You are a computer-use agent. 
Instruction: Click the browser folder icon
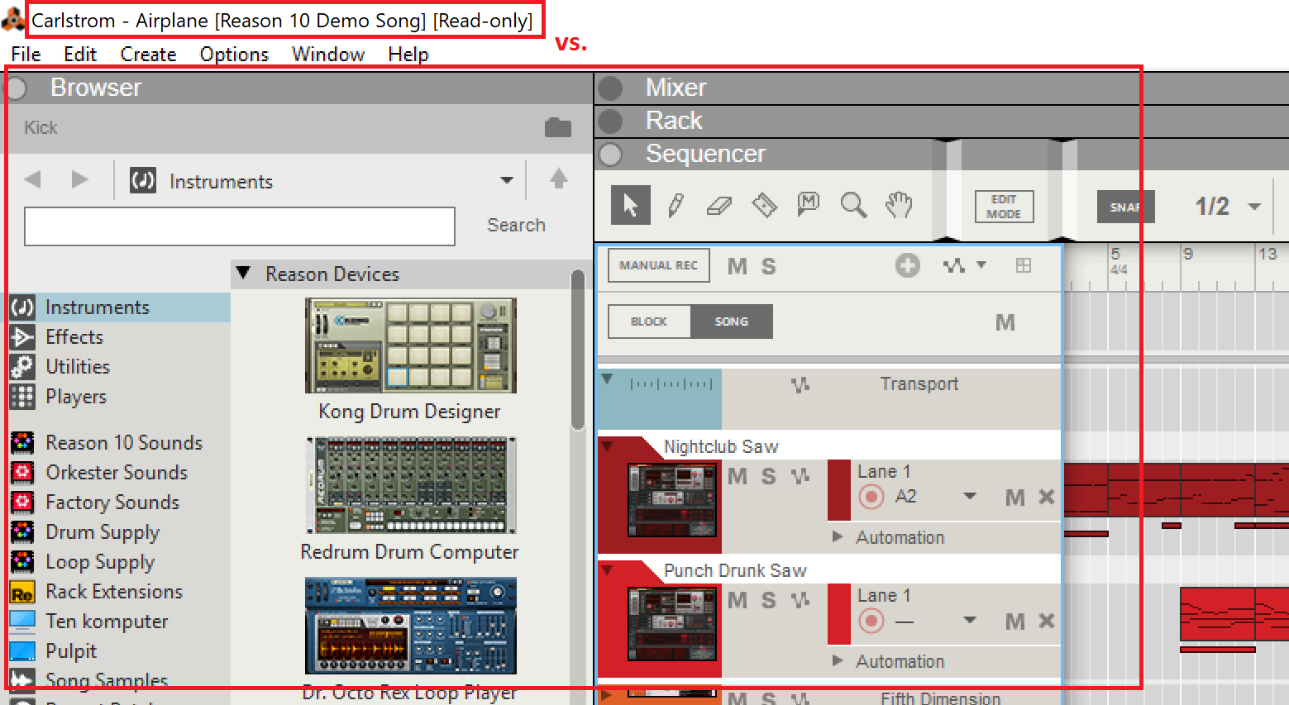[558, 127]
